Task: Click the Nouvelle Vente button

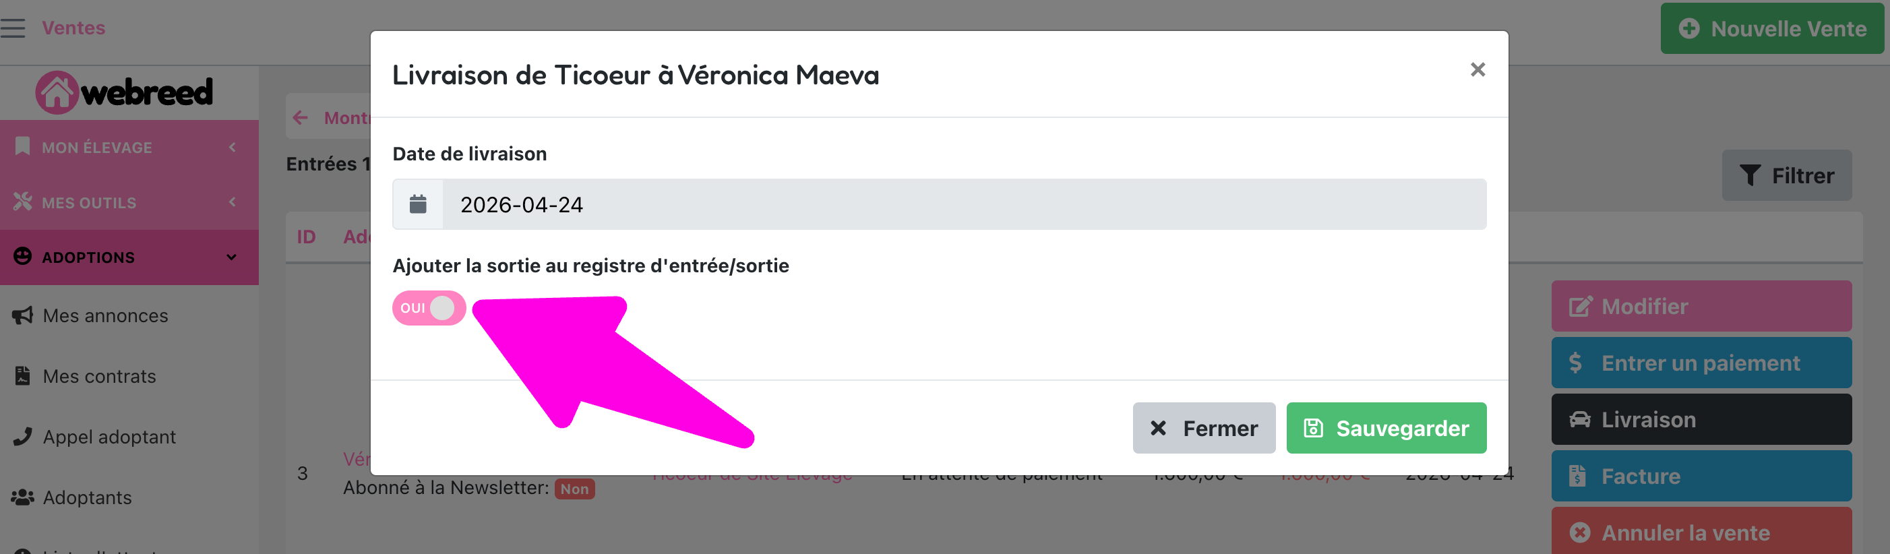Action: pyautogui.click(x=1772, y=28)
